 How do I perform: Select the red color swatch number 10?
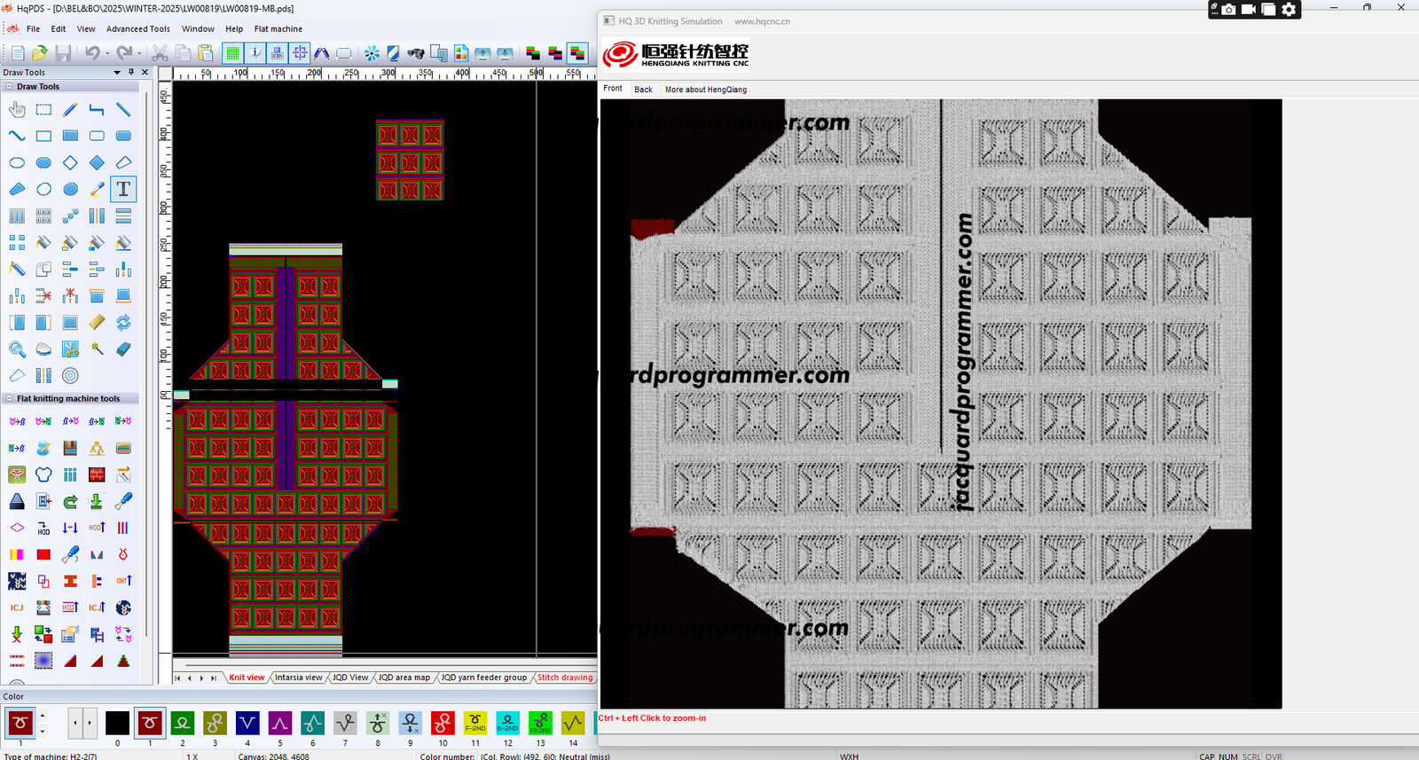(443, 724)
